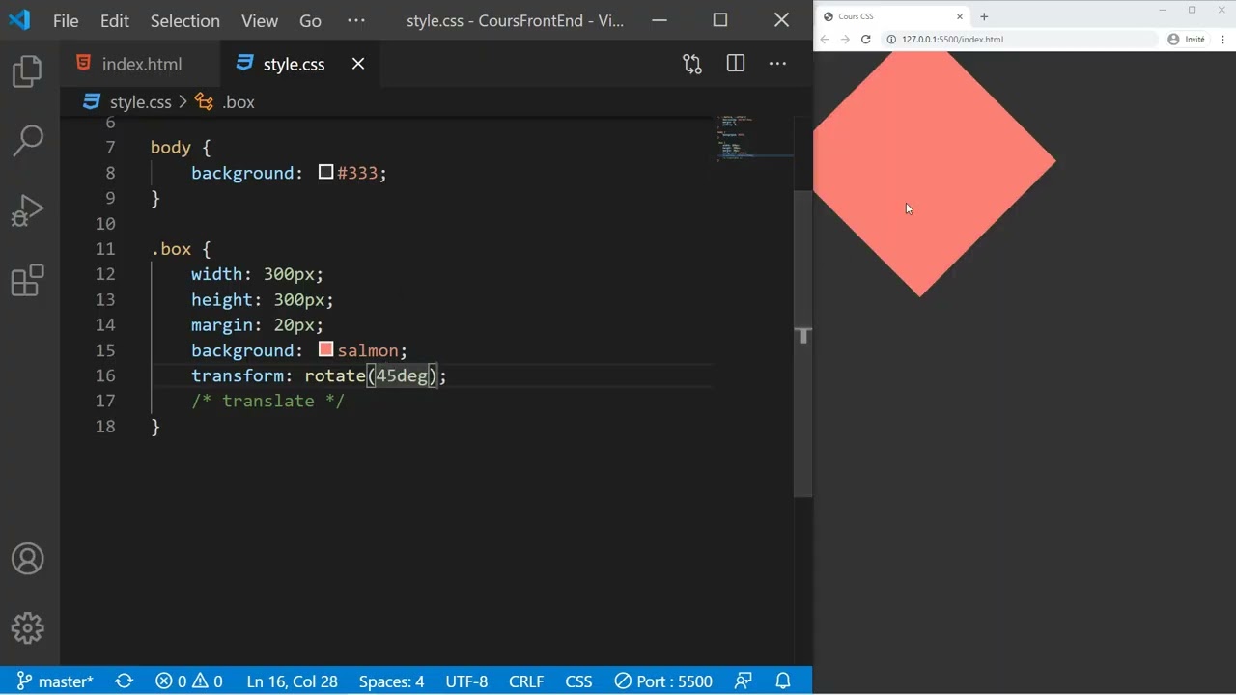Click the master branch indicator
Viewport: 1236px width, 695px height.
coord(56,681)
